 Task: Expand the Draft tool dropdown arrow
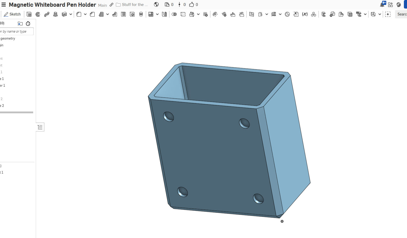(108, 14)
